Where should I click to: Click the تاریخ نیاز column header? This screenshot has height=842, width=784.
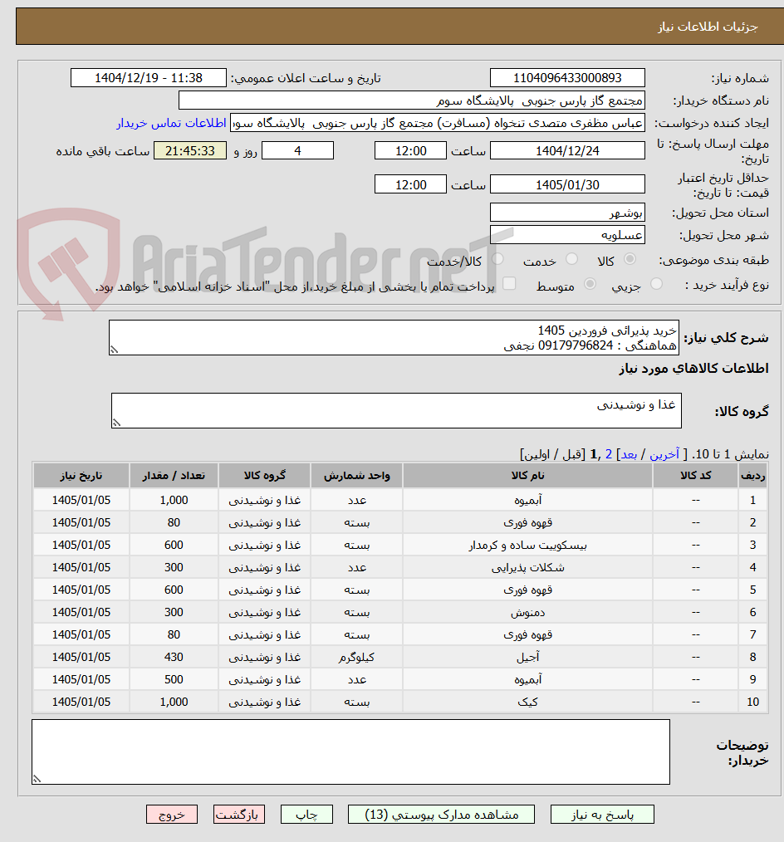(81, 476)
